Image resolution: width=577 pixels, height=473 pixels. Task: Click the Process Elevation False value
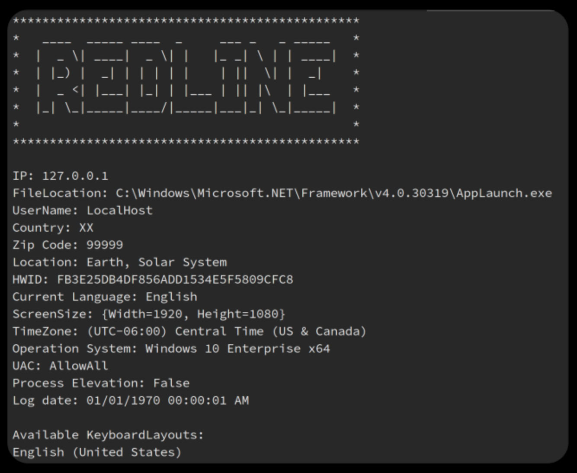171,384
